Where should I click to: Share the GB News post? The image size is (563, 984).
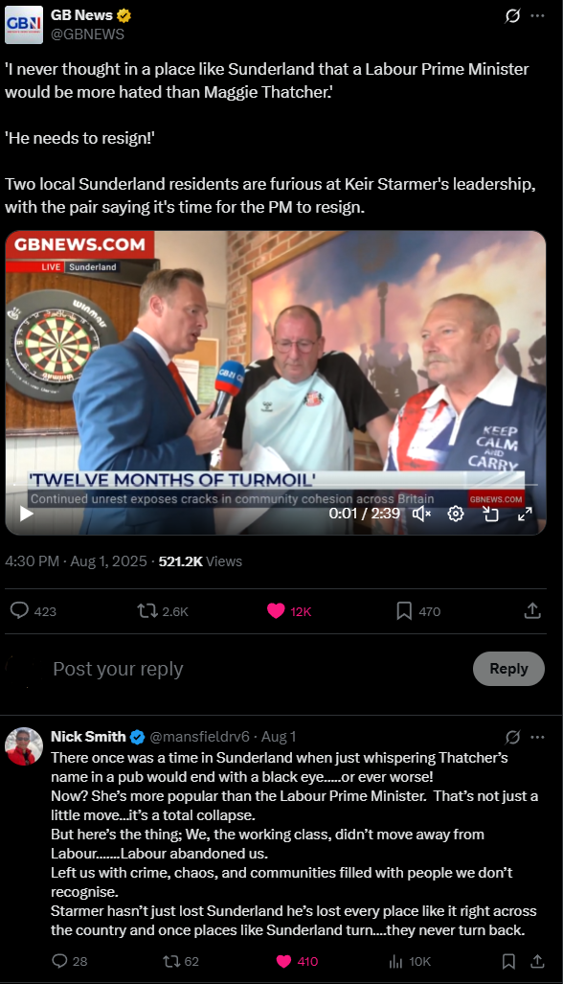(532, 610)
